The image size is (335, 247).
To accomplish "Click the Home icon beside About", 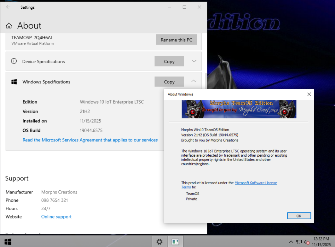I will [9, 26].
